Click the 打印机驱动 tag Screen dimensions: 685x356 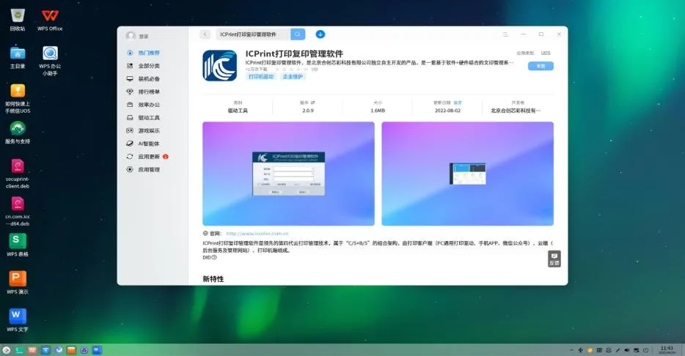(x=261, y=76)
